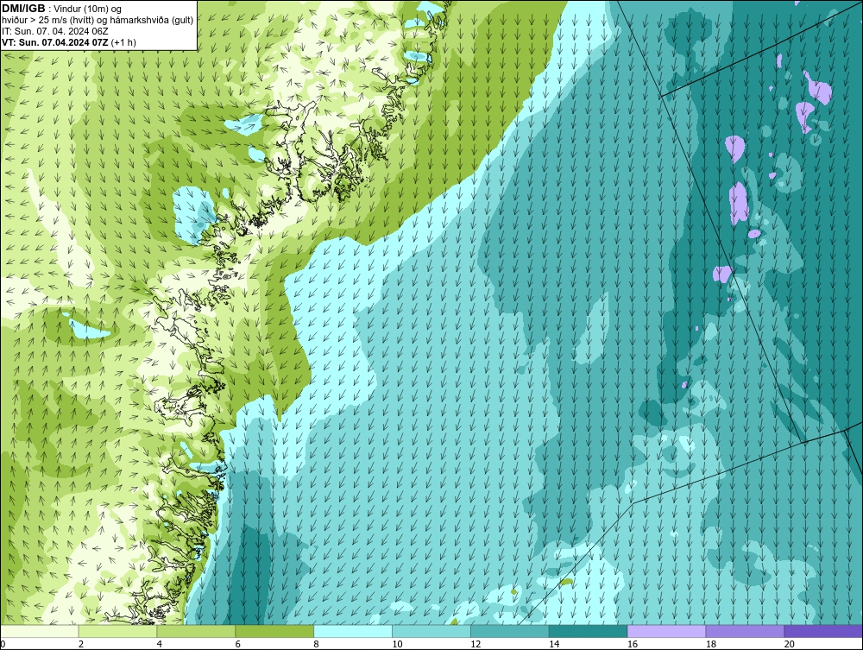
Task: Click scale label '10' on color bar
Action: 397,644
